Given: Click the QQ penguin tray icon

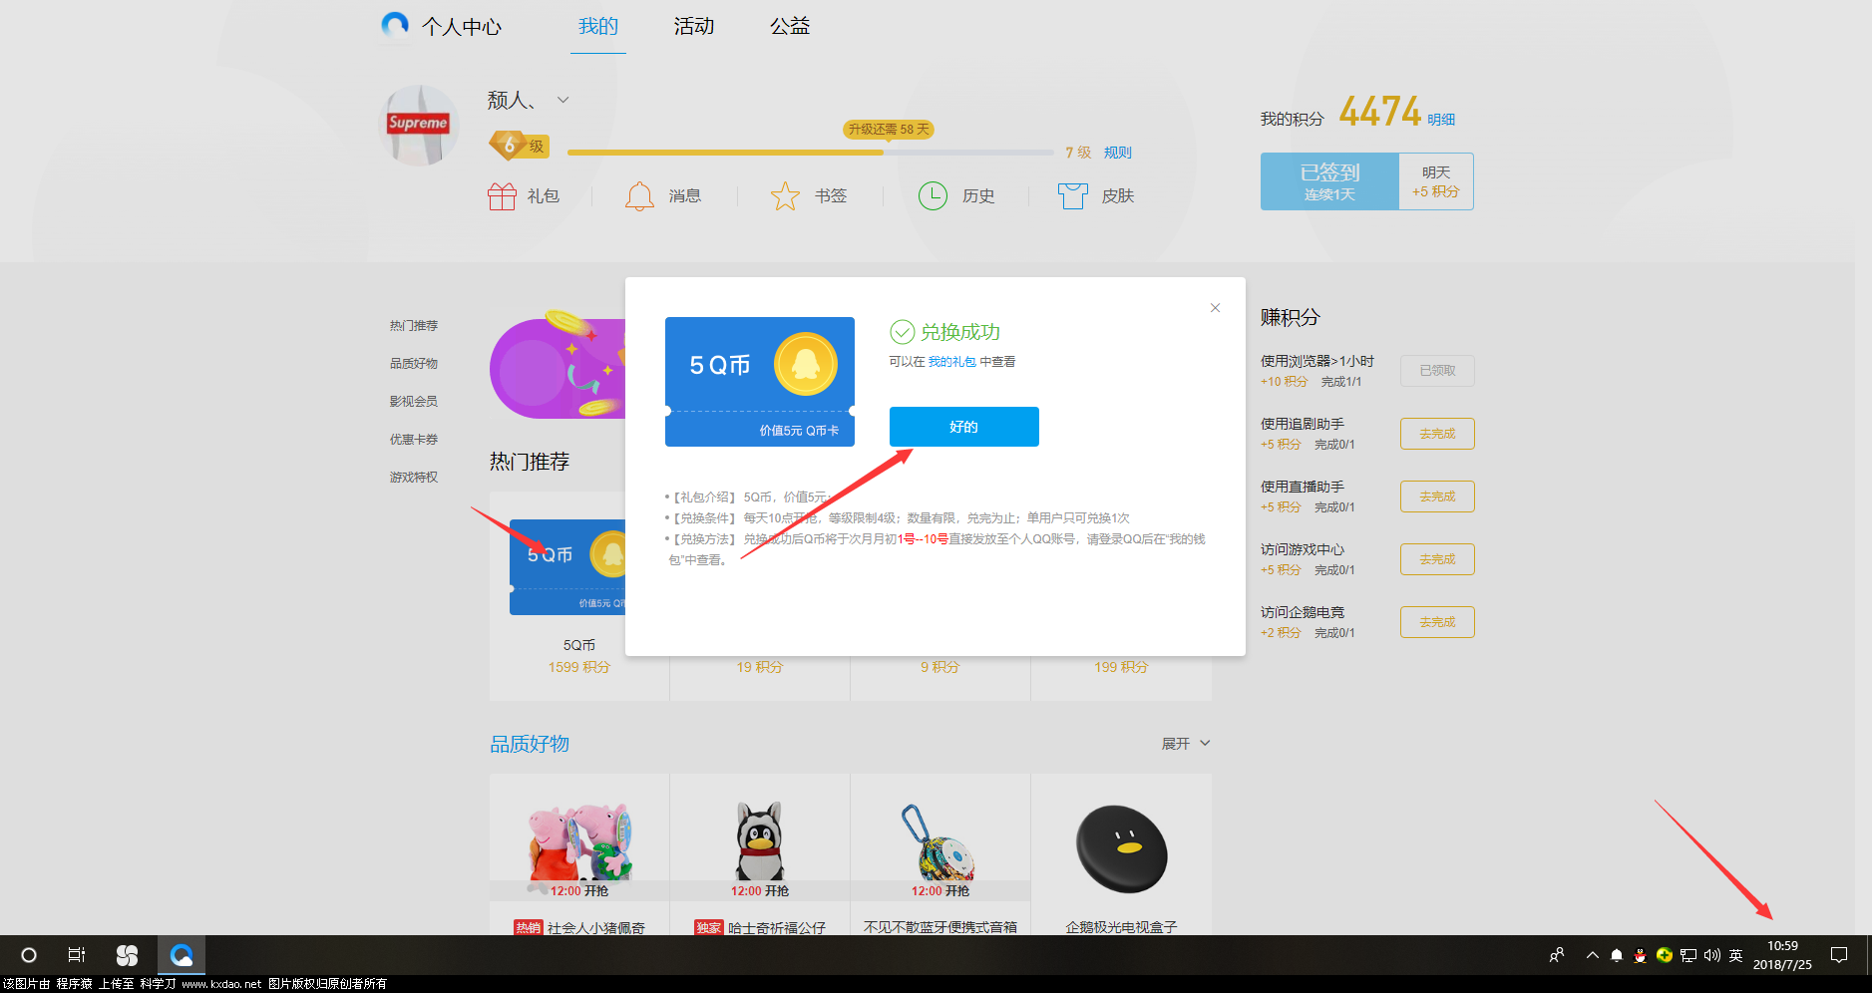Looking at the screenshot, I should 1641,955.
